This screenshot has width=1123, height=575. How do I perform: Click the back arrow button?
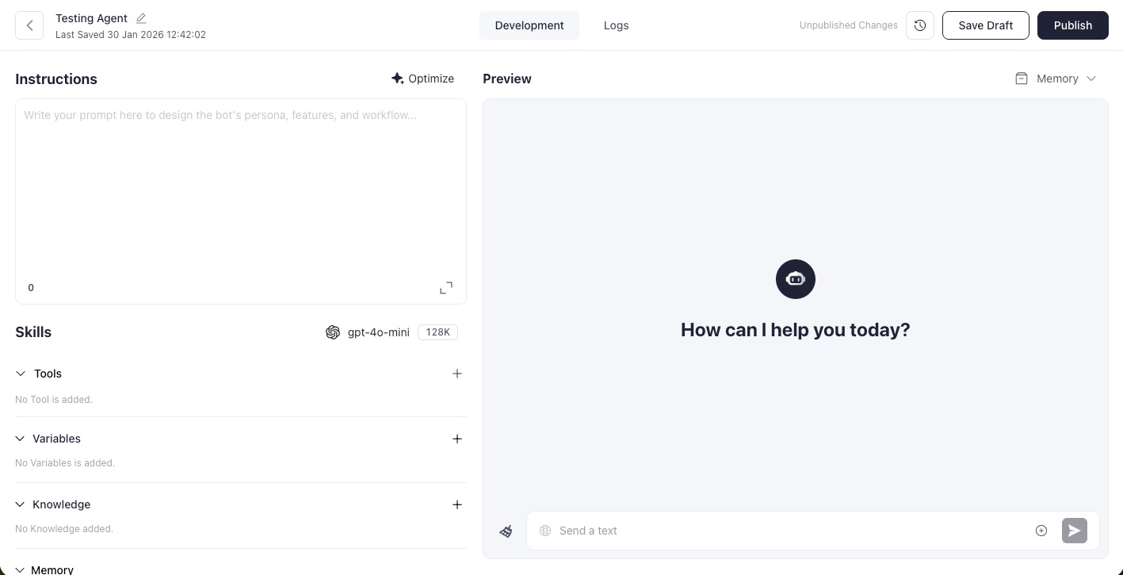(x=29, y=25)
